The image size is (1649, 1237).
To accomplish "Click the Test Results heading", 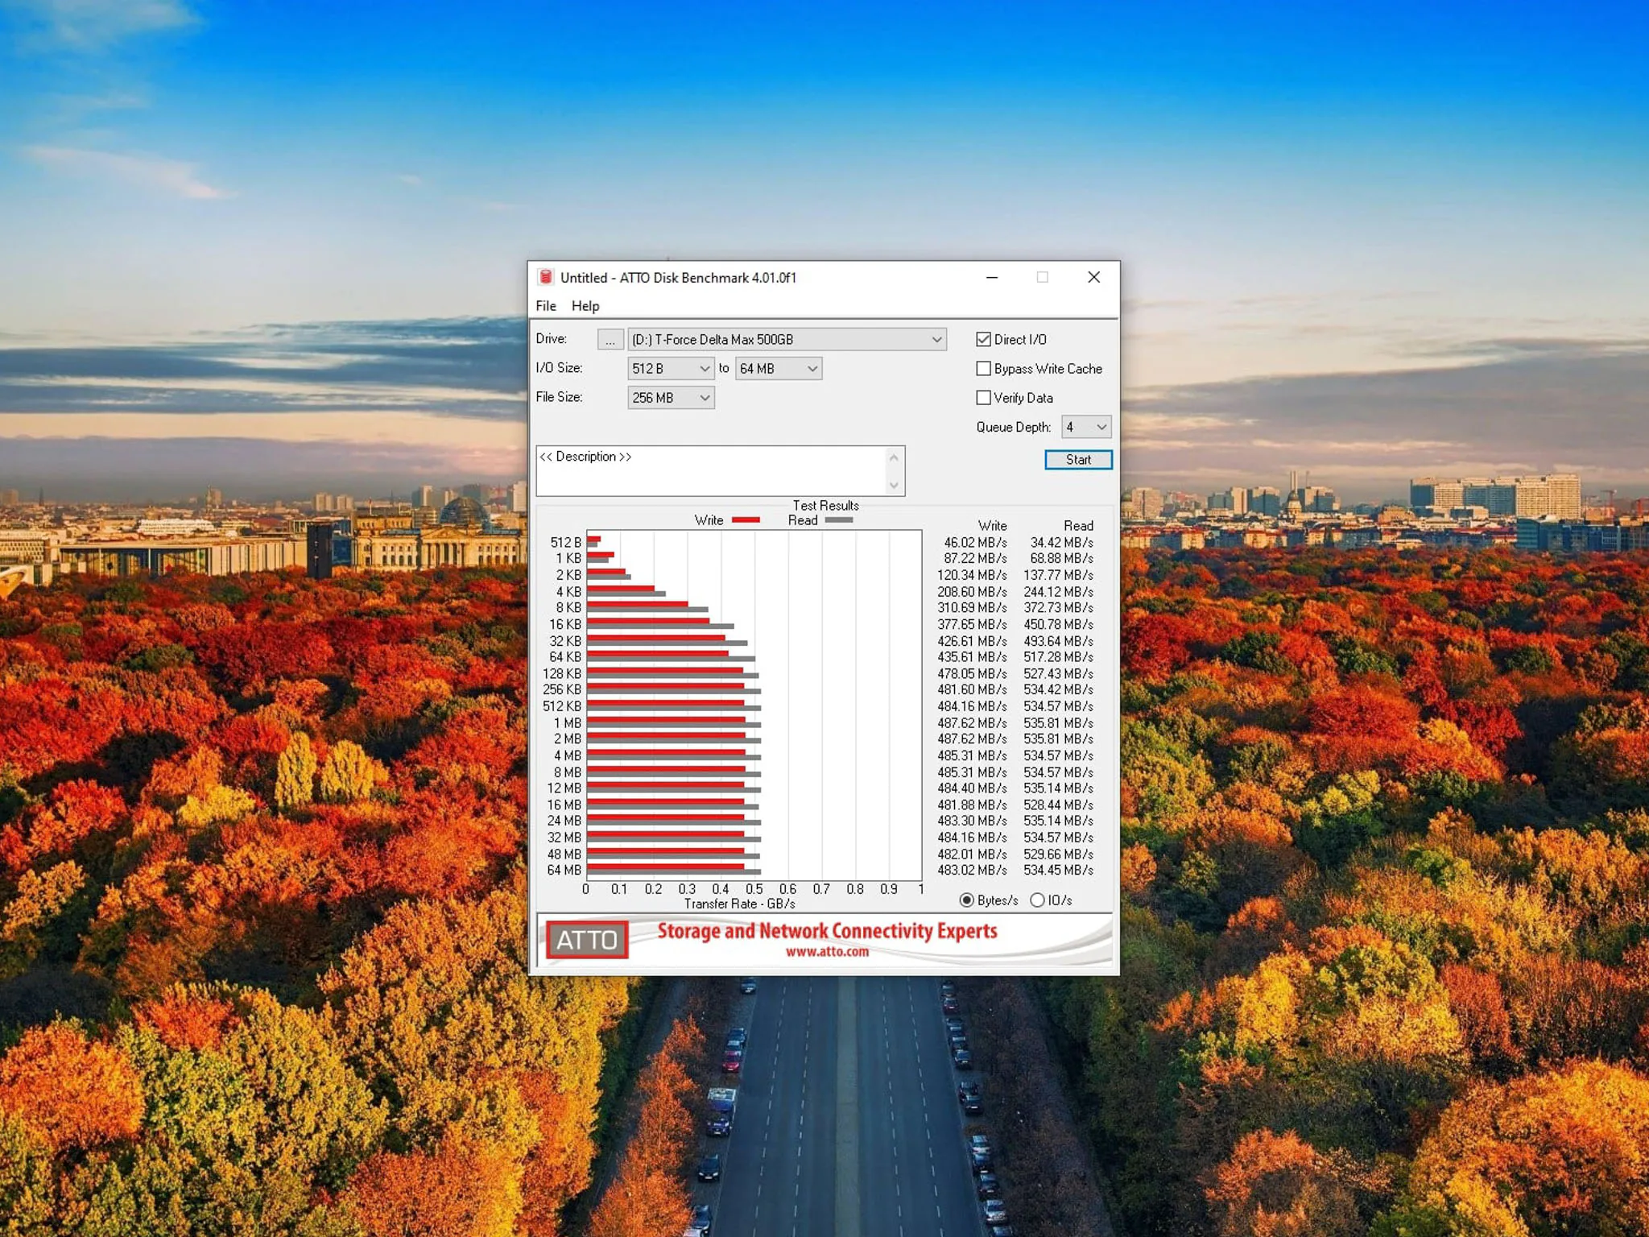I will click(x=825, y=506).
